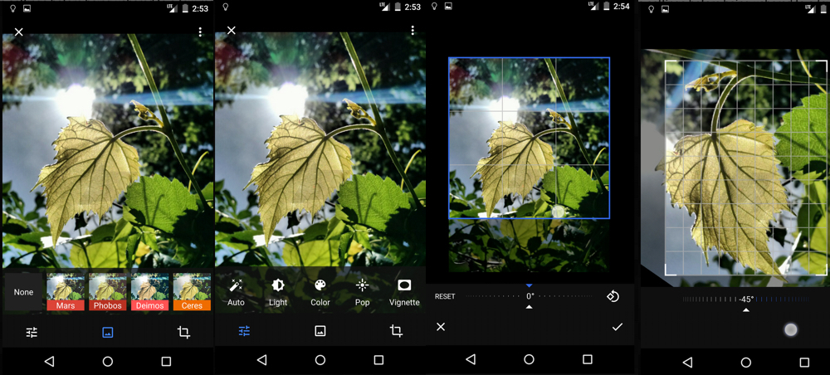Select the filters tab in first screen
830x375 pixels.
pos(107,332)
